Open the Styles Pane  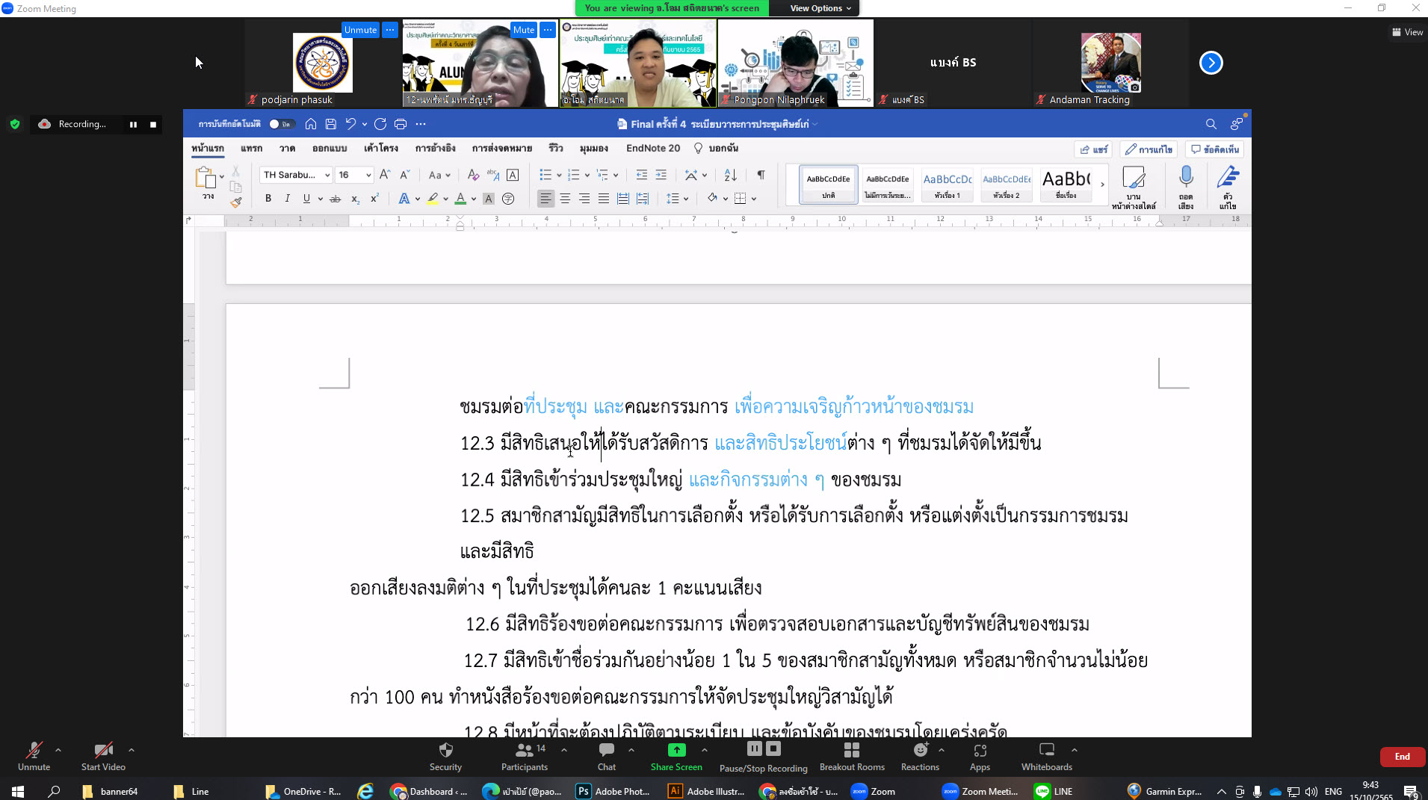pos(1134,187)
